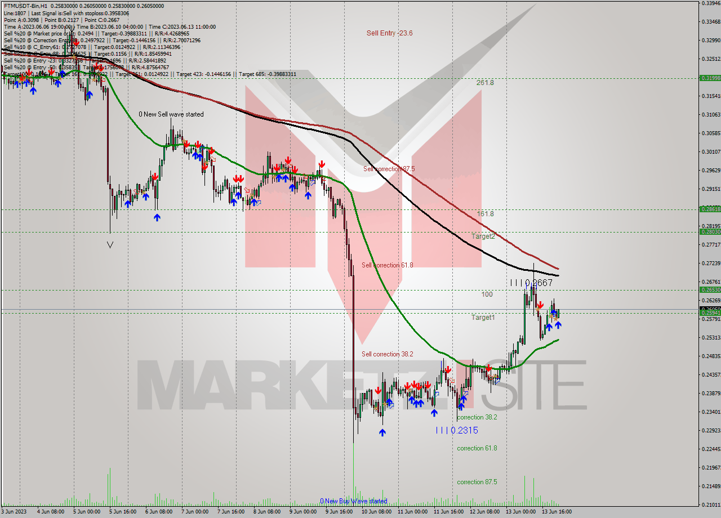The height and width of the screenshot is (518, 721).
Task: Click the 'Target1' label
Action: [483, 318]
